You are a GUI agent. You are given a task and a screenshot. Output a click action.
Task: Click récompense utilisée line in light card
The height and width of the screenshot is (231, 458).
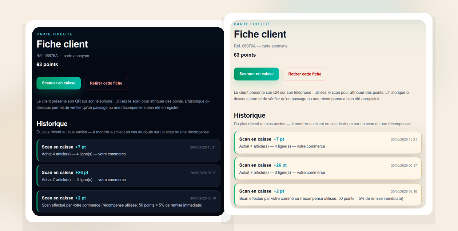[321, 199]
